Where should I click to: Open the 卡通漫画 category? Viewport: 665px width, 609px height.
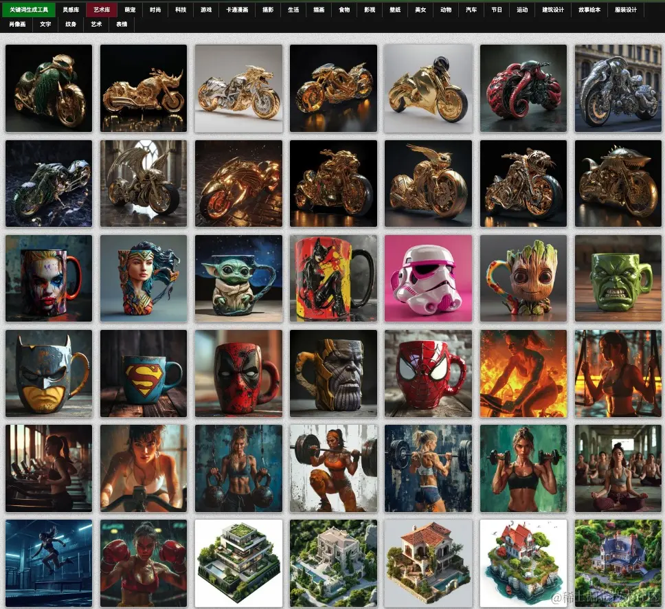[237, 10]
